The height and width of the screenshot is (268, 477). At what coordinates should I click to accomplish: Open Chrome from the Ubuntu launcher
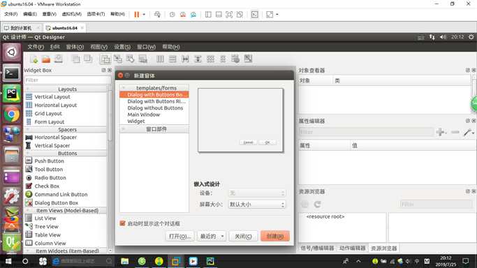tap(12, 114)
